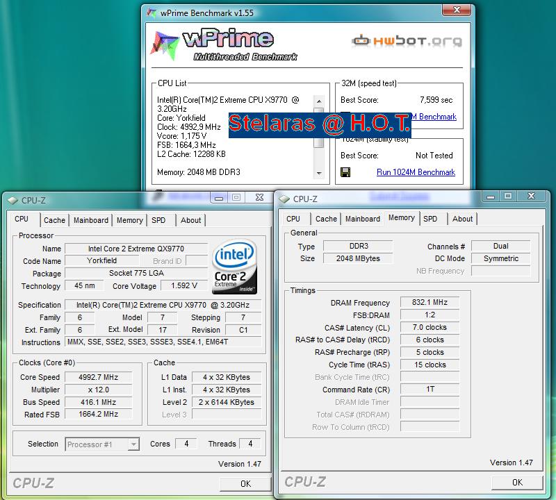
Task: Click the Name field 'Intel Core 2 Extreme QX9770'
Action: click(136, 249)
